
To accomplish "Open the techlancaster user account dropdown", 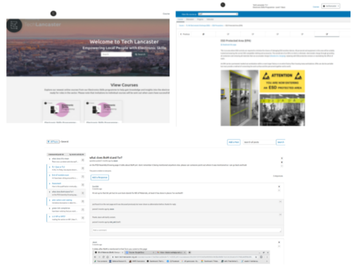I will [330, 6].
